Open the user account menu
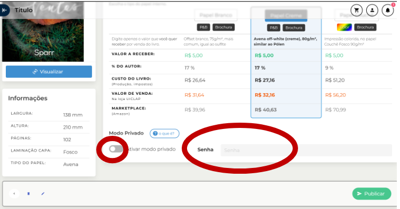 pyautogui.click(x=372, y=10)
